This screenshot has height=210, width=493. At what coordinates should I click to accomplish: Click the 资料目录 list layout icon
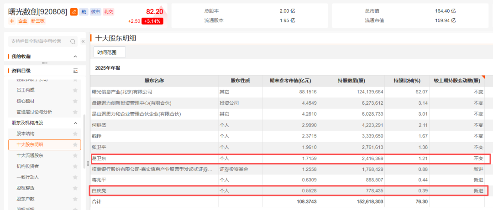[x=75, y=71]
